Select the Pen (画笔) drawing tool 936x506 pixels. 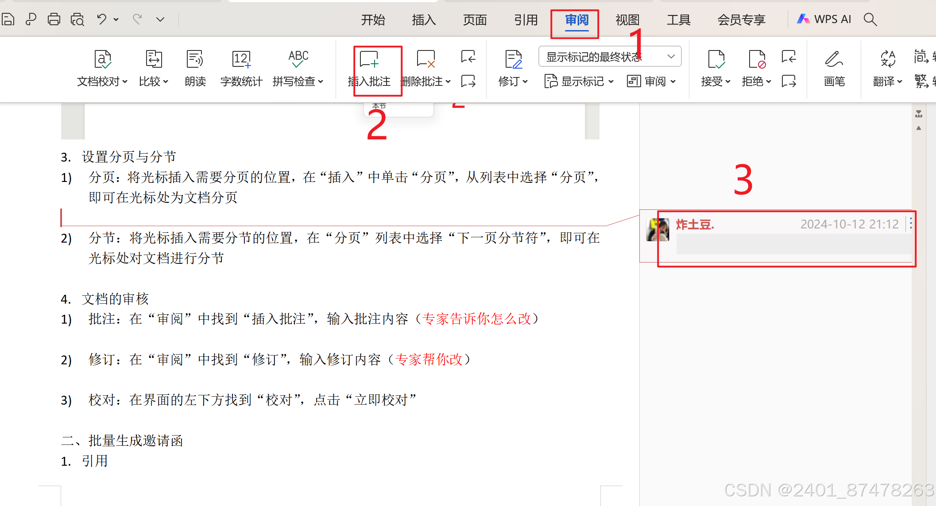click(834, 60)
